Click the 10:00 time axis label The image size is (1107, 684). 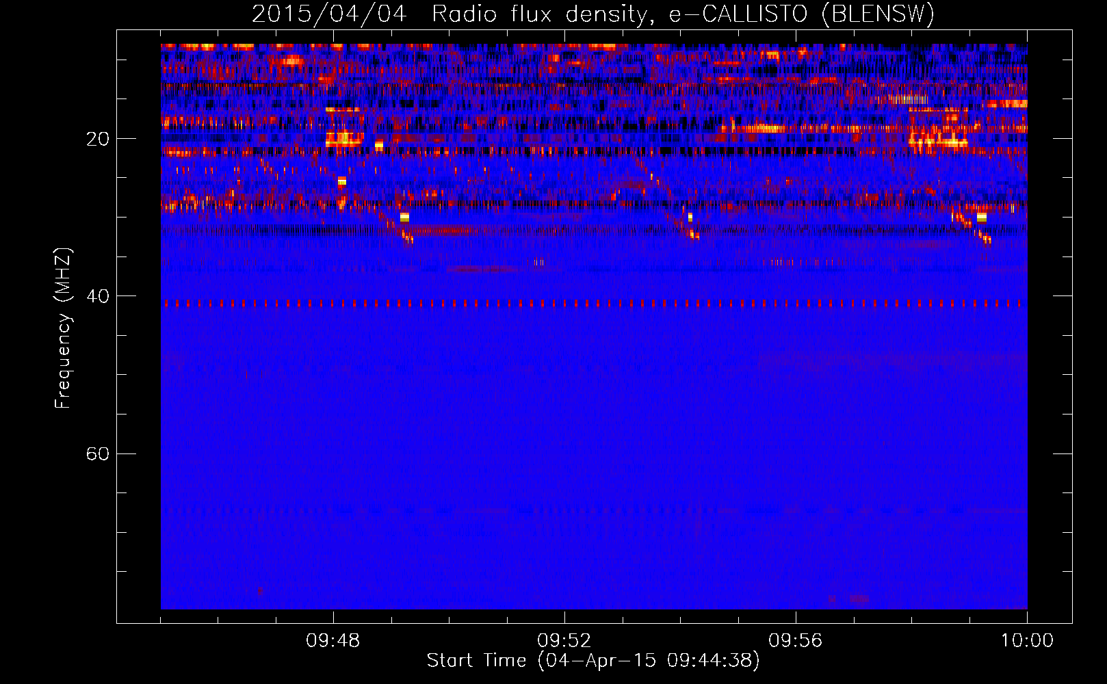1027,641
